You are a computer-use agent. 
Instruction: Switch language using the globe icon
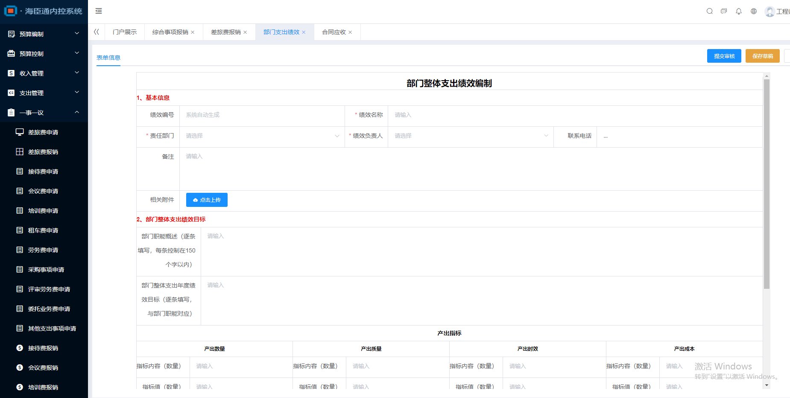coord(754,11)
